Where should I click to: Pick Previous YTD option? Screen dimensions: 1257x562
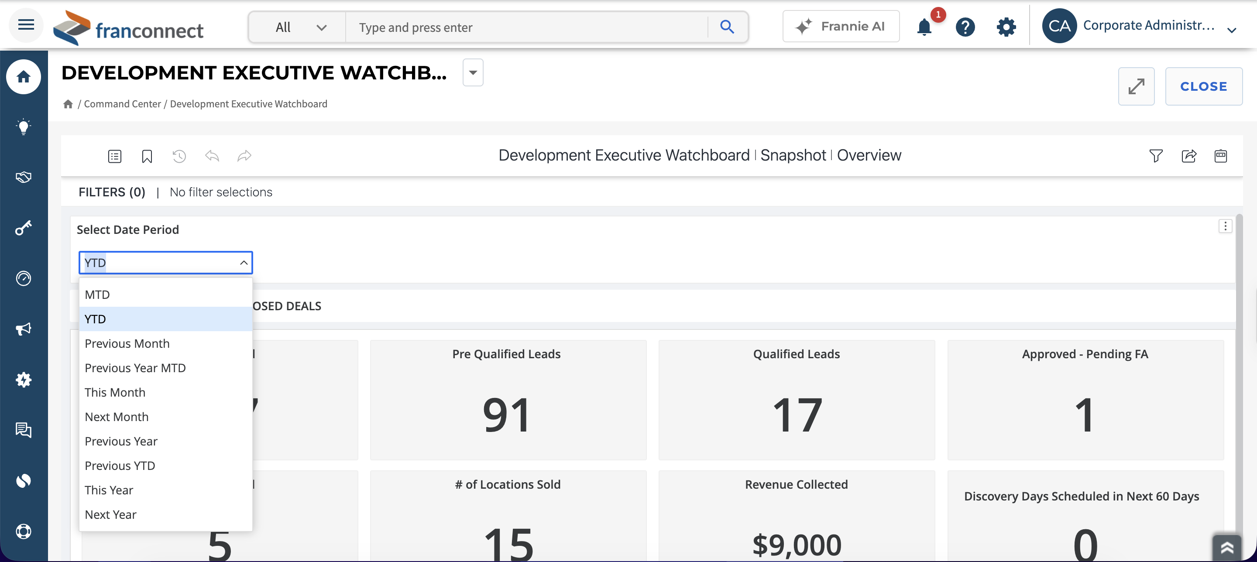click(x=166, y=466)
